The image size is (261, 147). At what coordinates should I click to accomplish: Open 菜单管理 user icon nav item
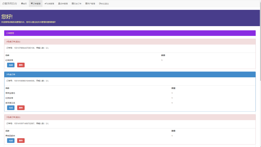pyautogui.click(x=63, y=3)
